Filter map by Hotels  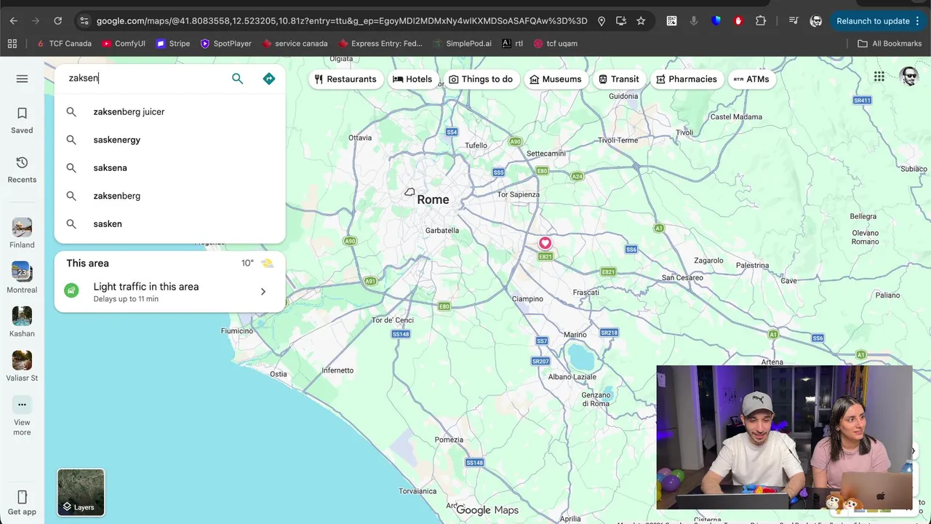pos(412,79)
